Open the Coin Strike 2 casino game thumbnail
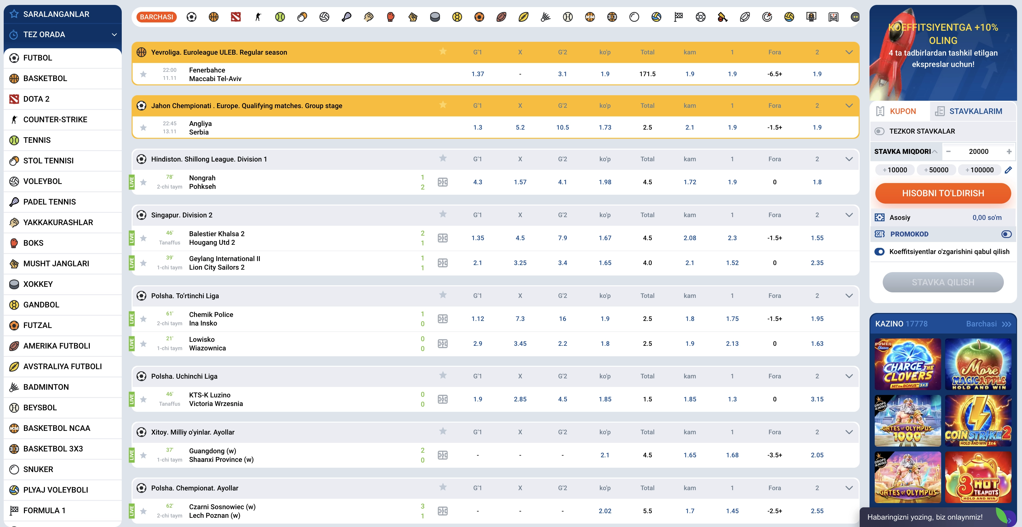 coord(978,421)
